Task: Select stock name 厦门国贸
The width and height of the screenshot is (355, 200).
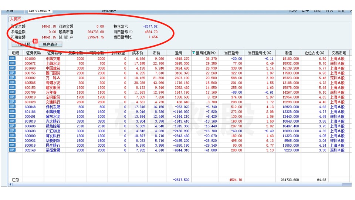Action: pyautogui.click(x=53, y=73)
